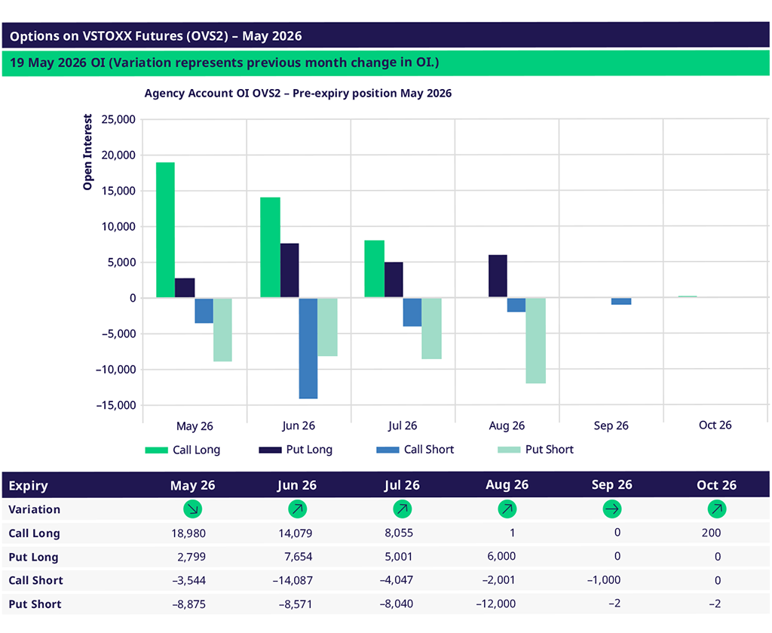Click the Jul 26 Put Long value 5,001
Viewport: 772px width, 633px height.
tap(399, 557)
